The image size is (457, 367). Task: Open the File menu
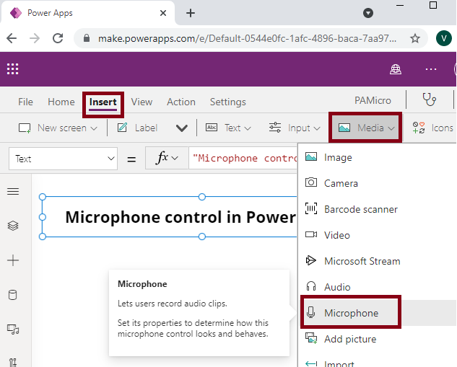[25, 102]
